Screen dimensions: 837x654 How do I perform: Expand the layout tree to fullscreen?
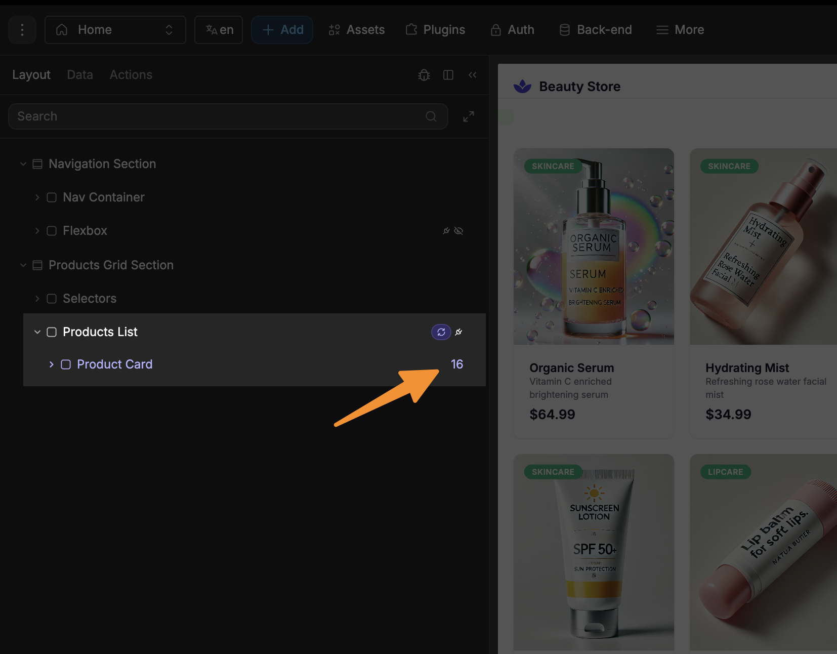(469, 116)
